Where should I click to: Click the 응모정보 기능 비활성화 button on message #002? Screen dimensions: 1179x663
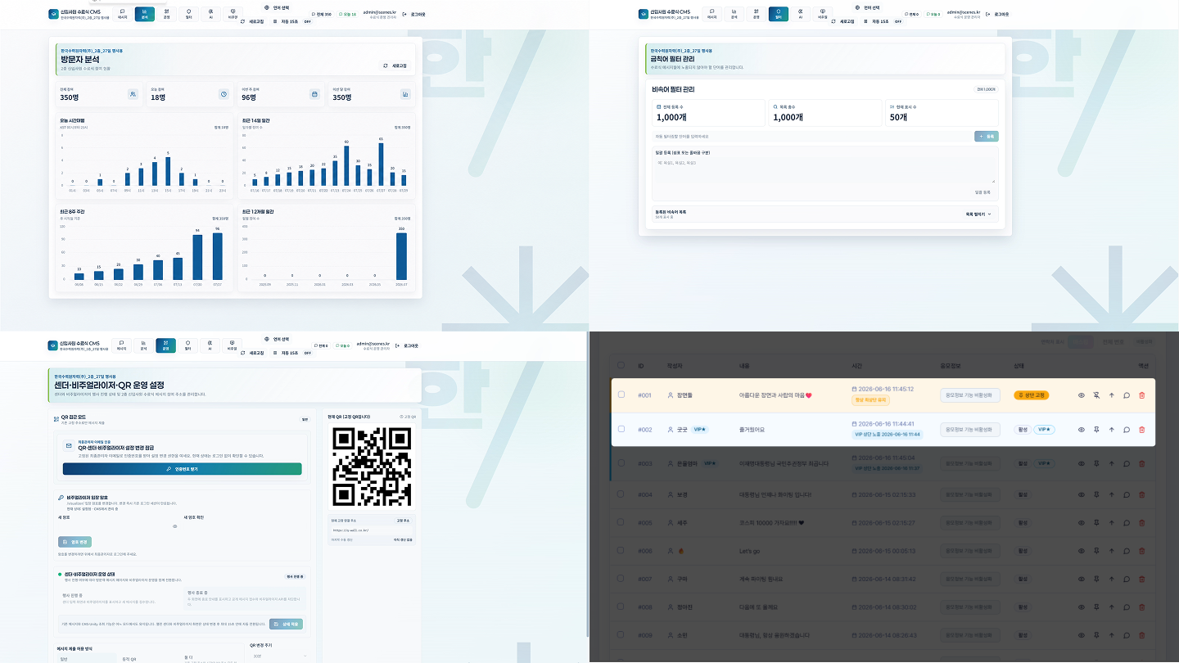[x=970, y=429]
